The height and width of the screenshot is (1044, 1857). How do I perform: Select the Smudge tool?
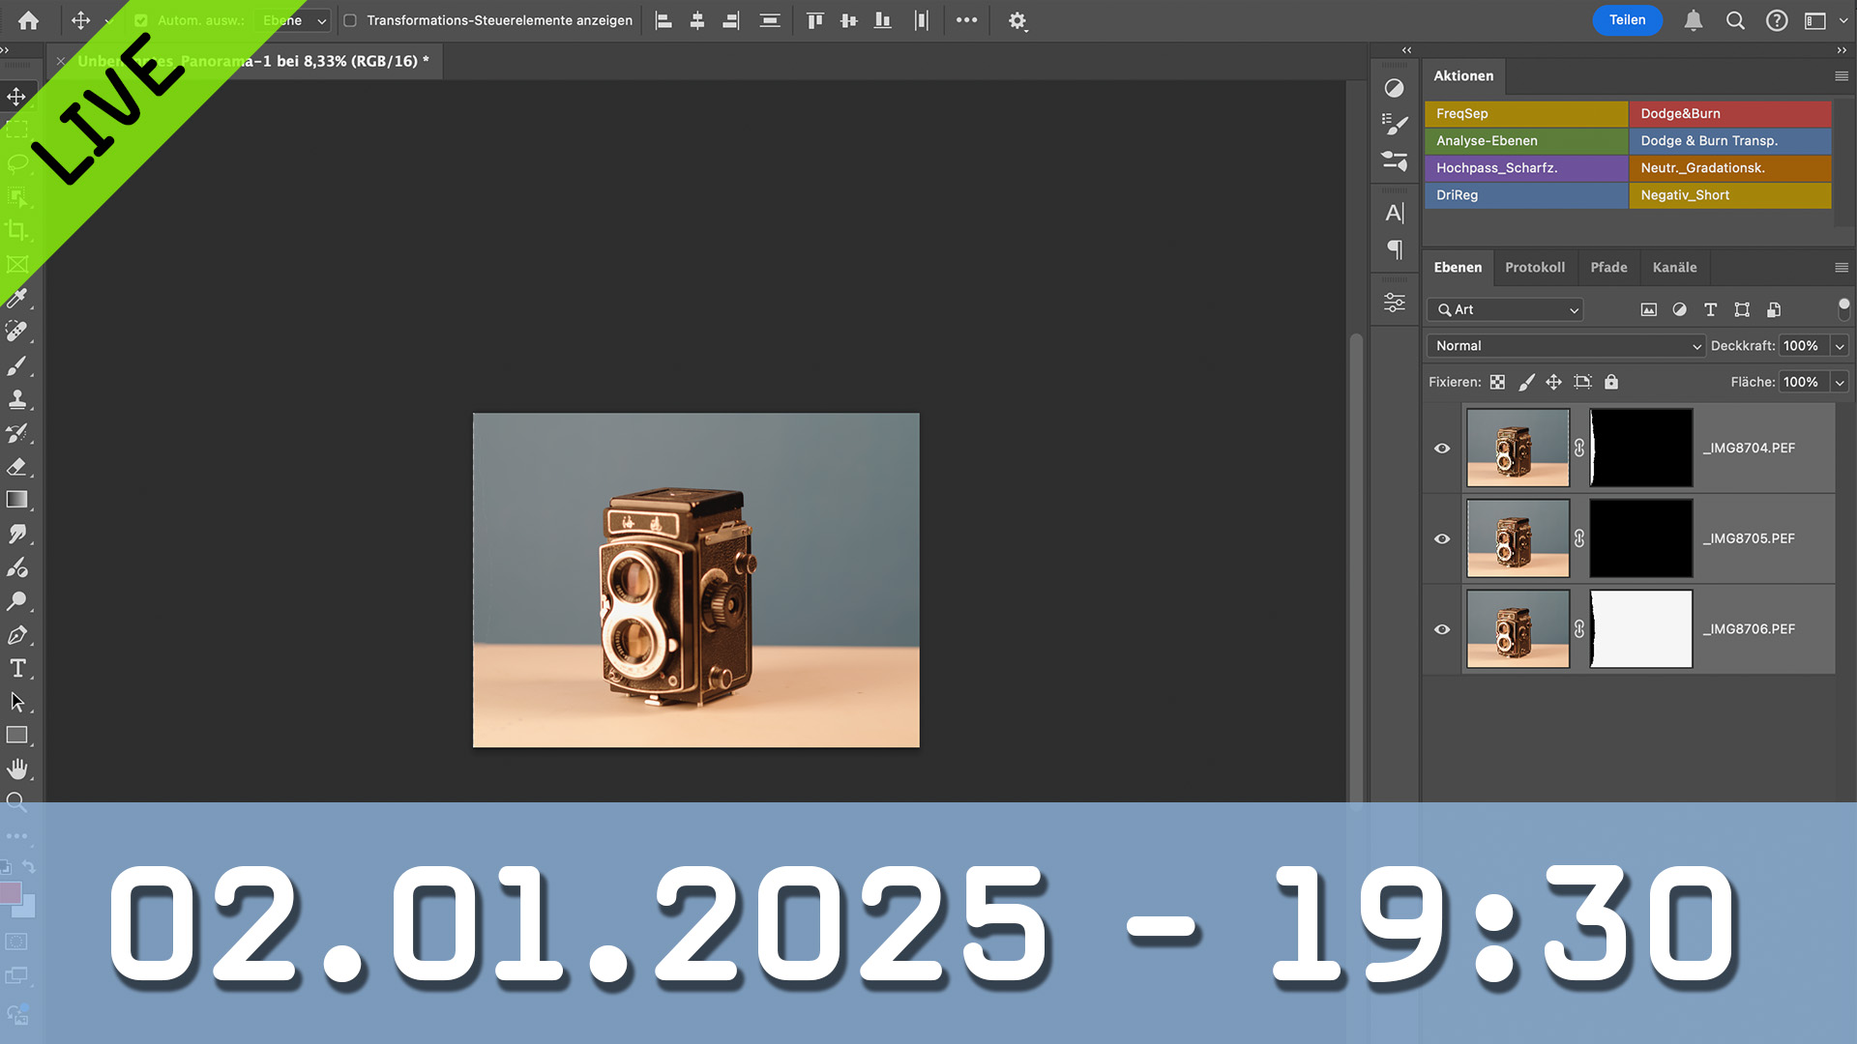pyautogui.click(x=16, y=534)
